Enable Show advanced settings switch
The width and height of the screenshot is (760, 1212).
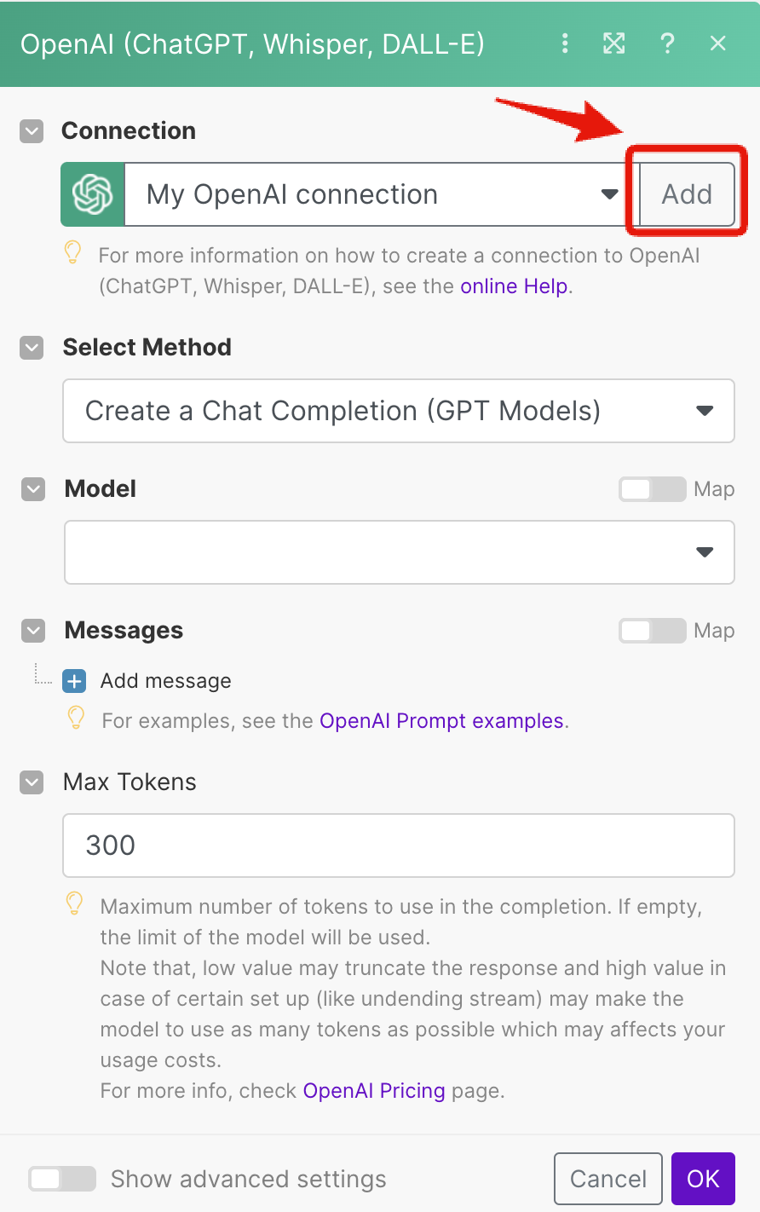62,1179
